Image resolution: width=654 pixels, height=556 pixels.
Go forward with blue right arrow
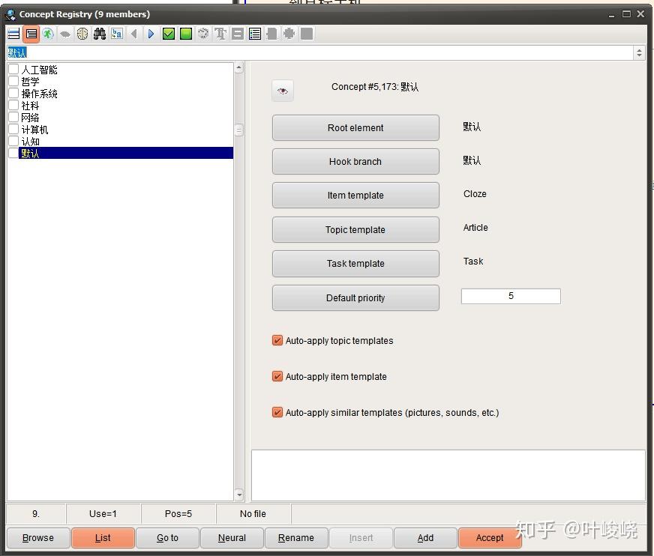(x=151, y=34)
